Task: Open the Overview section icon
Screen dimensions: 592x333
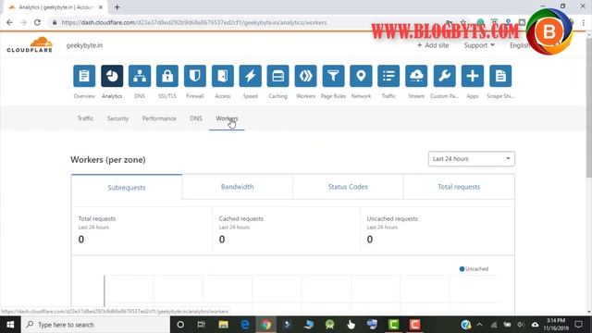Action: 84,76
